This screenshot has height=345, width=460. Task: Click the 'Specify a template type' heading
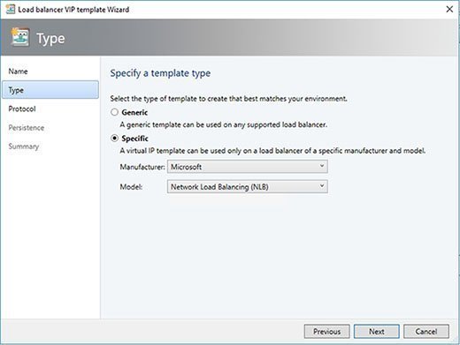(x=160, y=73)
